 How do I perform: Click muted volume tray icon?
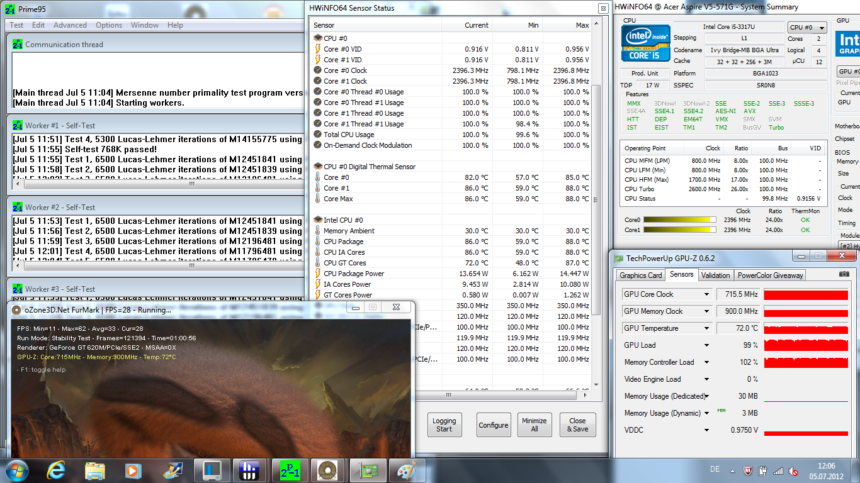click(x=794, y=470)
